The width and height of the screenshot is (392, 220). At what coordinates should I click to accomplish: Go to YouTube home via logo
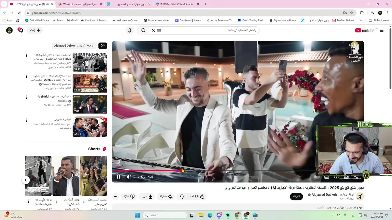click(x=365, y=30)
